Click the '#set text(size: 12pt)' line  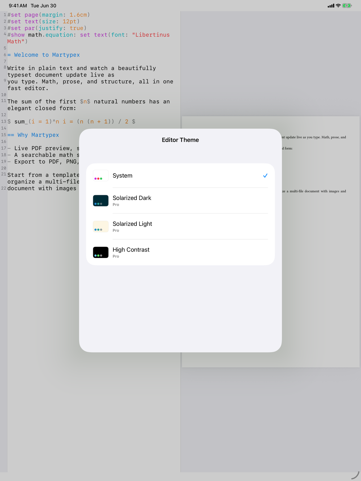(x=43, y=22)
